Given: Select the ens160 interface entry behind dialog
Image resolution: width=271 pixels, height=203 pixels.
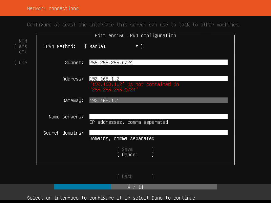Looking at the screenshot, I should [x=20, y=46].
